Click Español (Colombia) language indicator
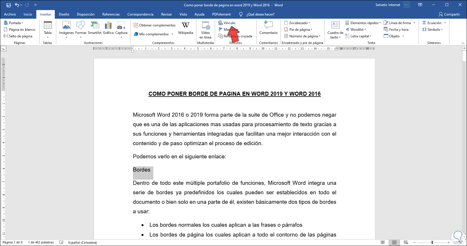This screenshot has height=246, width=467. 82,242
